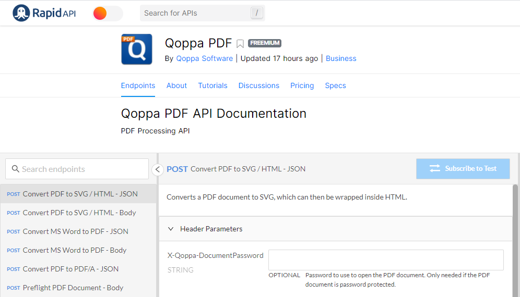Click the slash shortcut key icon

[x=257, y=13]
